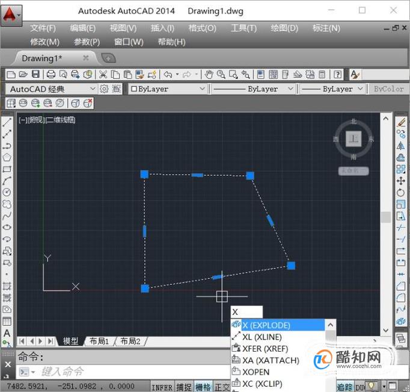Click the suggestion list scroll-up arrow

tap(331, 325)
